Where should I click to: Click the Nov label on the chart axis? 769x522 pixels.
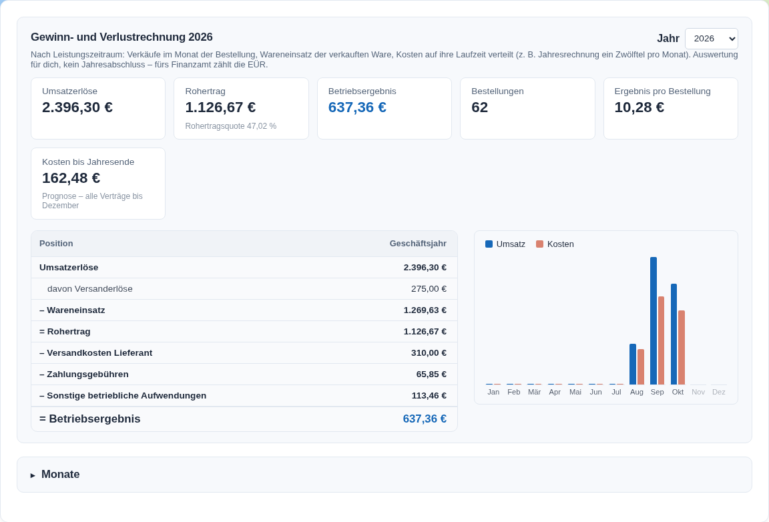point(698,392)
